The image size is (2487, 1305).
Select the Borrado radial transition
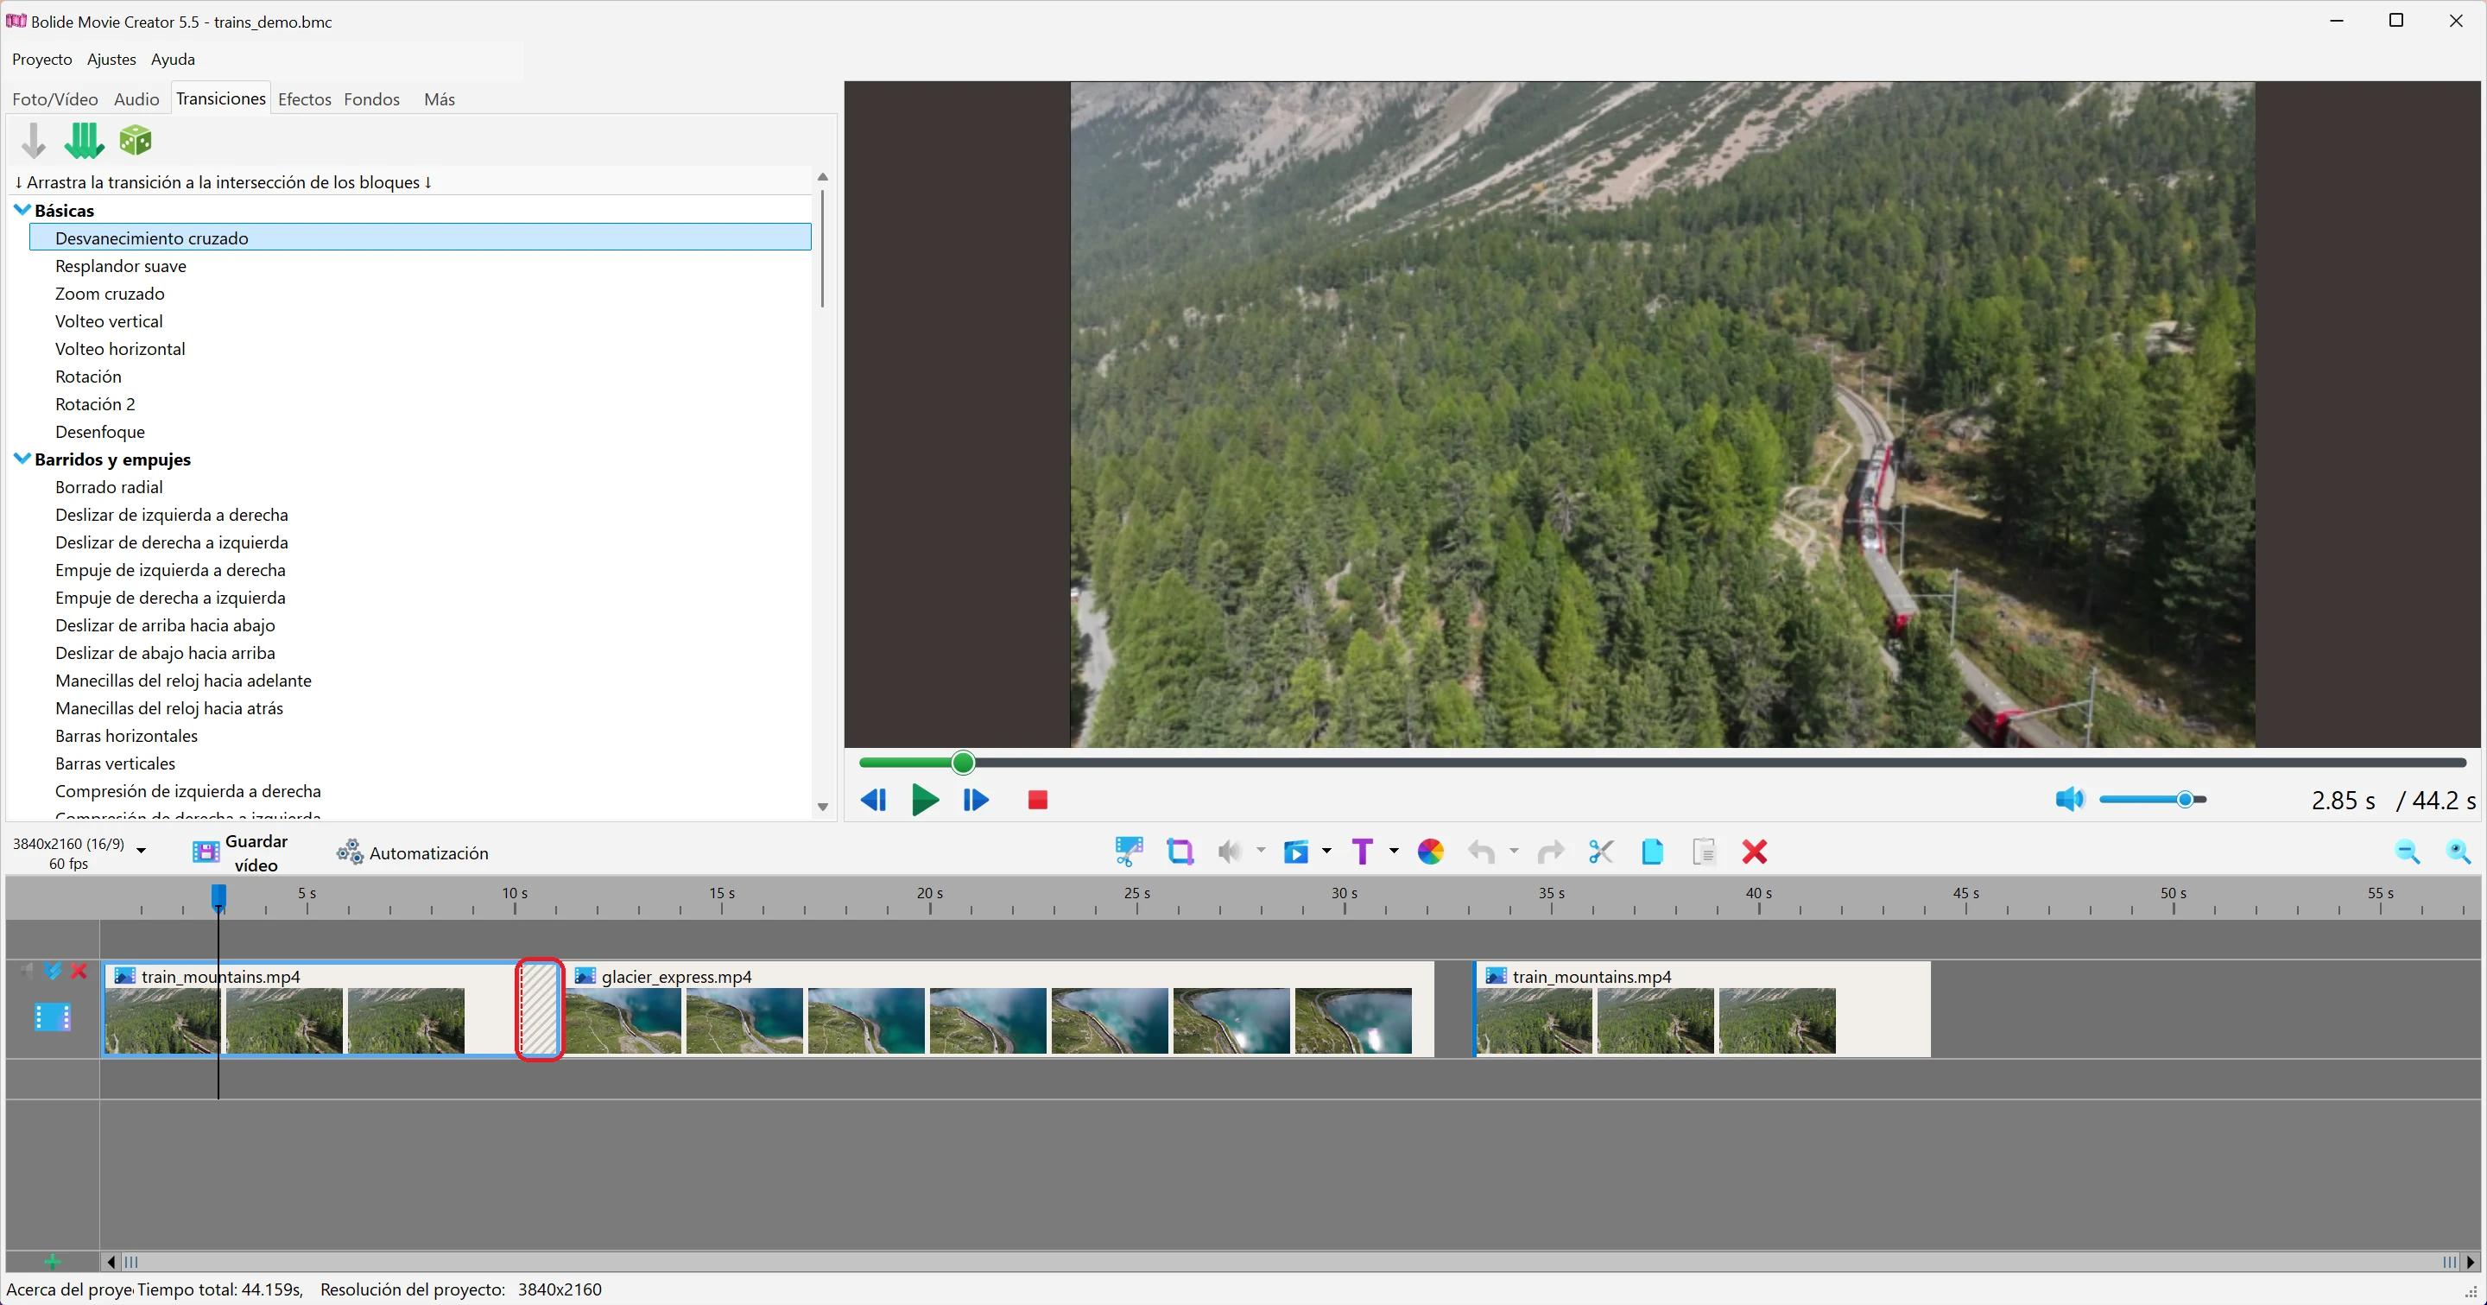pyautogui.click(x=108, y=486)
